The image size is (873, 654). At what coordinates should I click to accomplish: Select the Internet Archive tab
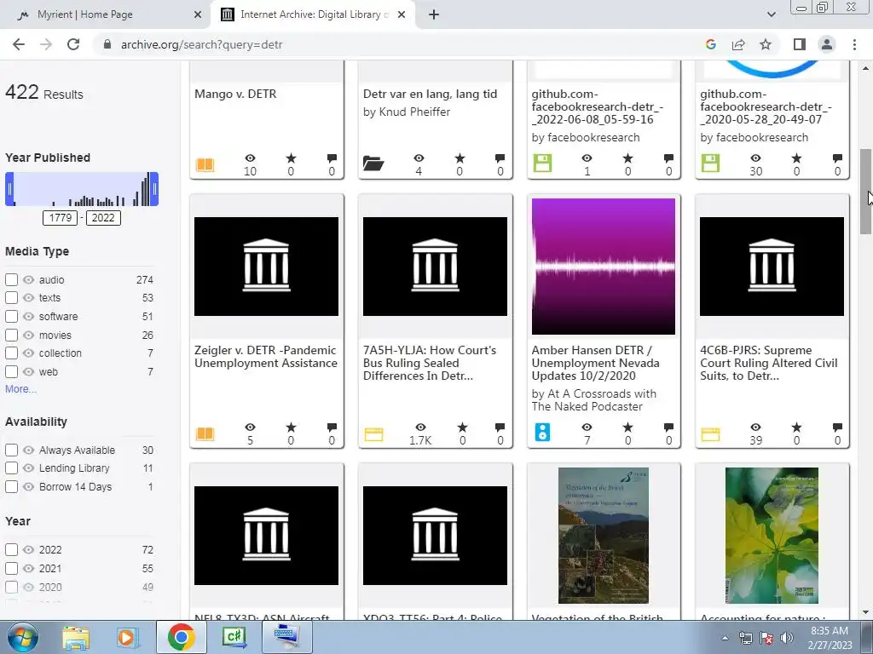click(312, 14)
